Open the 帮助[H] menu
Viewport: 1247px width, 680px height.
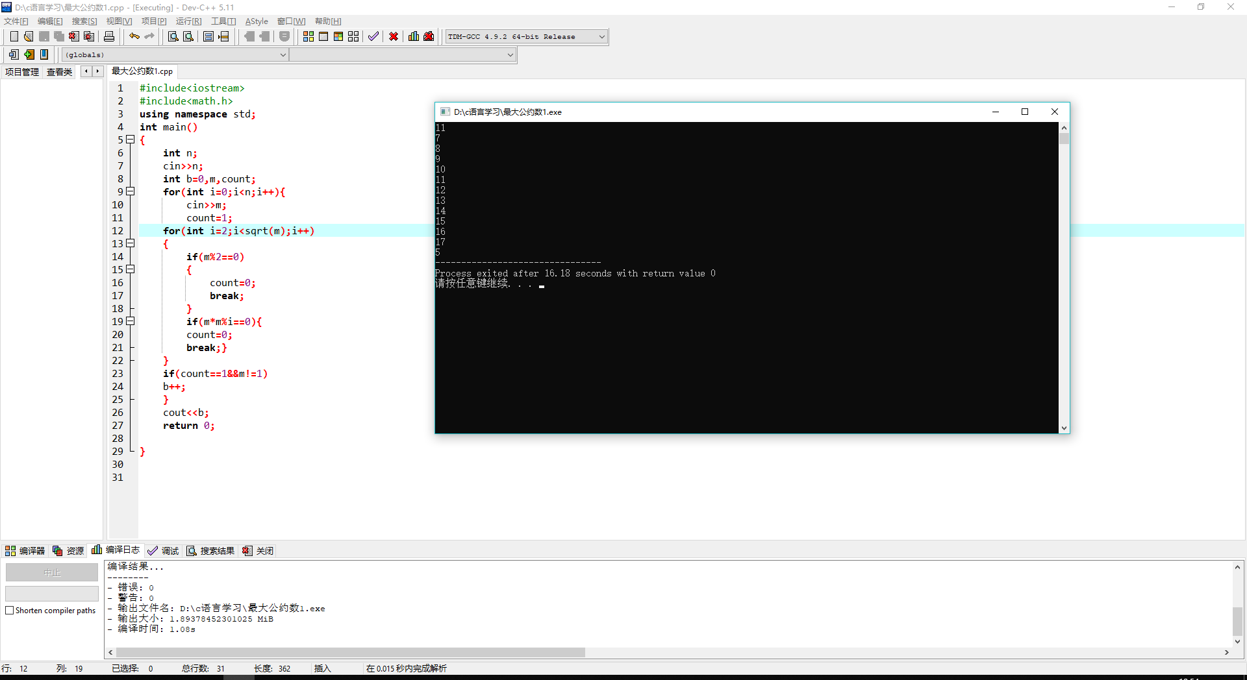(x=328, y=21)
